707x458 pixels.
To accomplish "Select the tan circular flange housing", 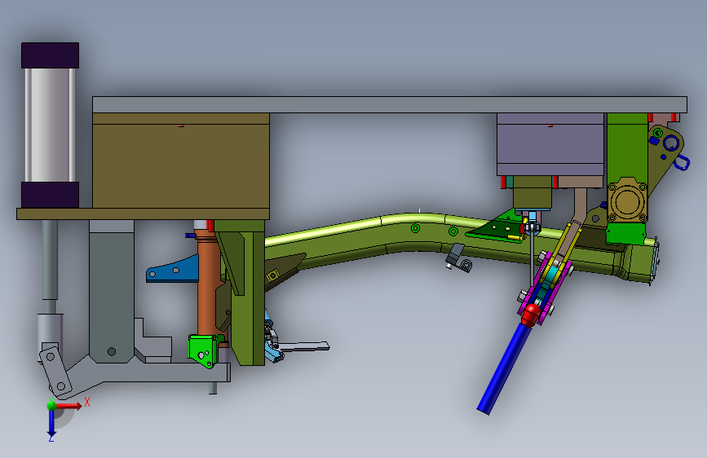I will (627, 200).
